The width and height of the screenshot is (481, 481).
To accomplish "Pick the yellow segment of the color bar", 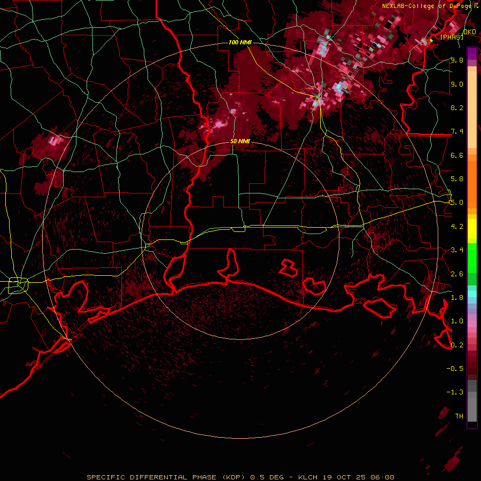I will pos(472,229).
